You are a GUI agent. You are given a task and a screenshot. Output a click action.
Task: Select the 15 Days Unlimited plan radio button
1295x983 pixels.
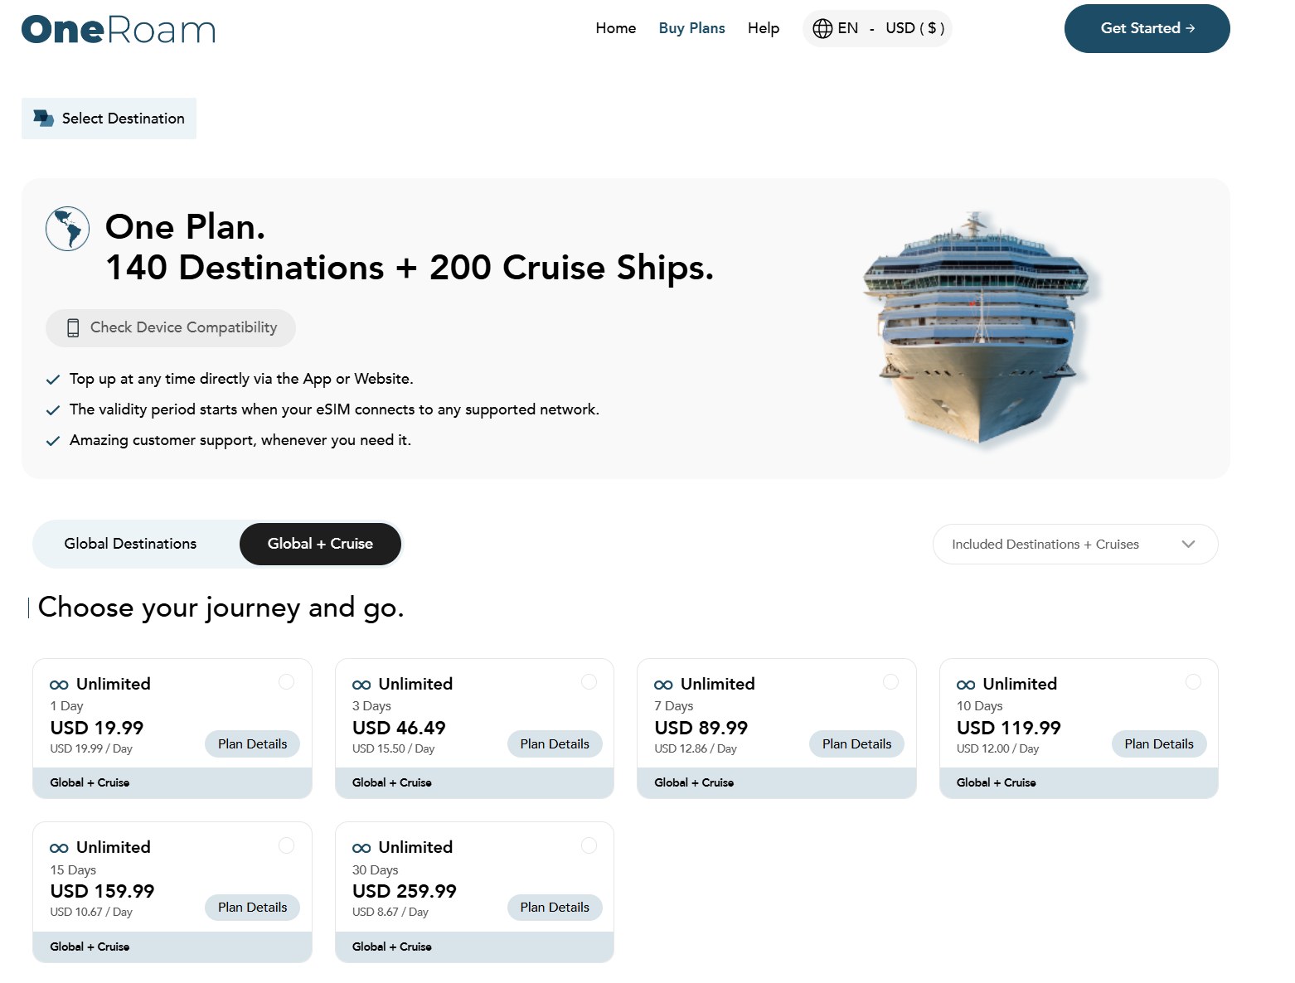point(286,845)
